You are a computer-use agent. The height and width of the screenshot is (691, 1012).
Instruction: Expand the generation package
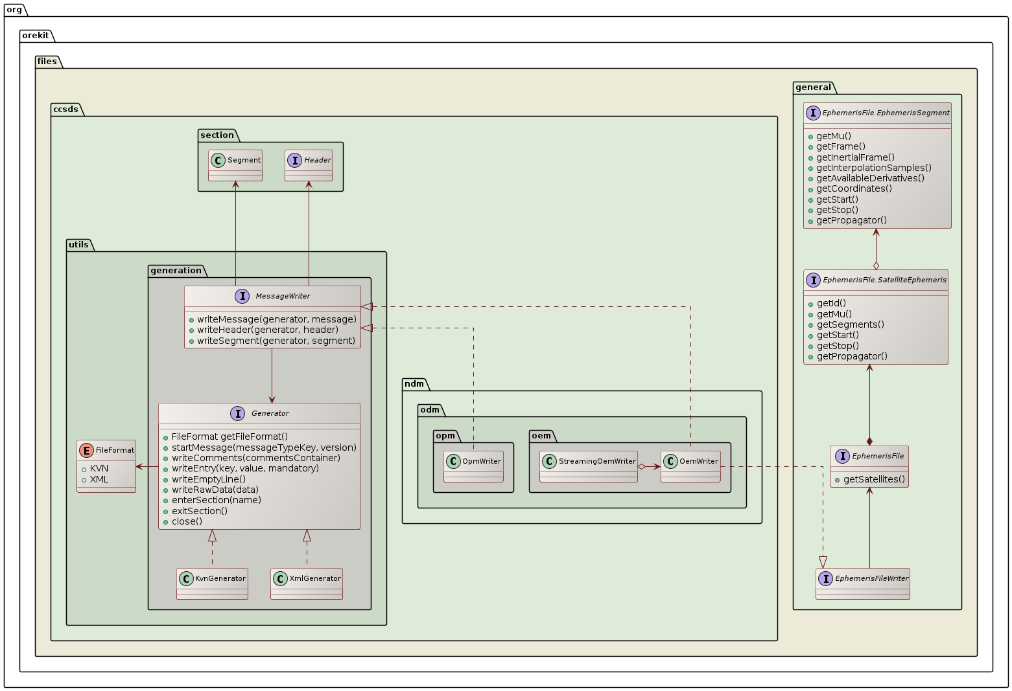click(176, 271)
